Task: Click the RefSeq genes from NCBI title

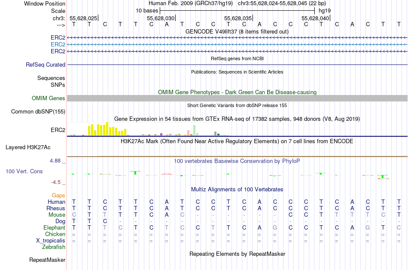Action: [x=237, y=58]
